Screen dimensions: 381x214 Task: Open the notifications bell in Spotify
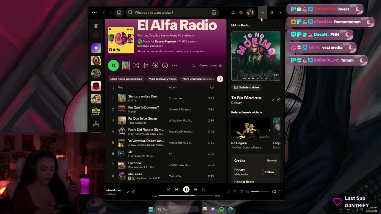pyautogui.click(x=233, y=12)
